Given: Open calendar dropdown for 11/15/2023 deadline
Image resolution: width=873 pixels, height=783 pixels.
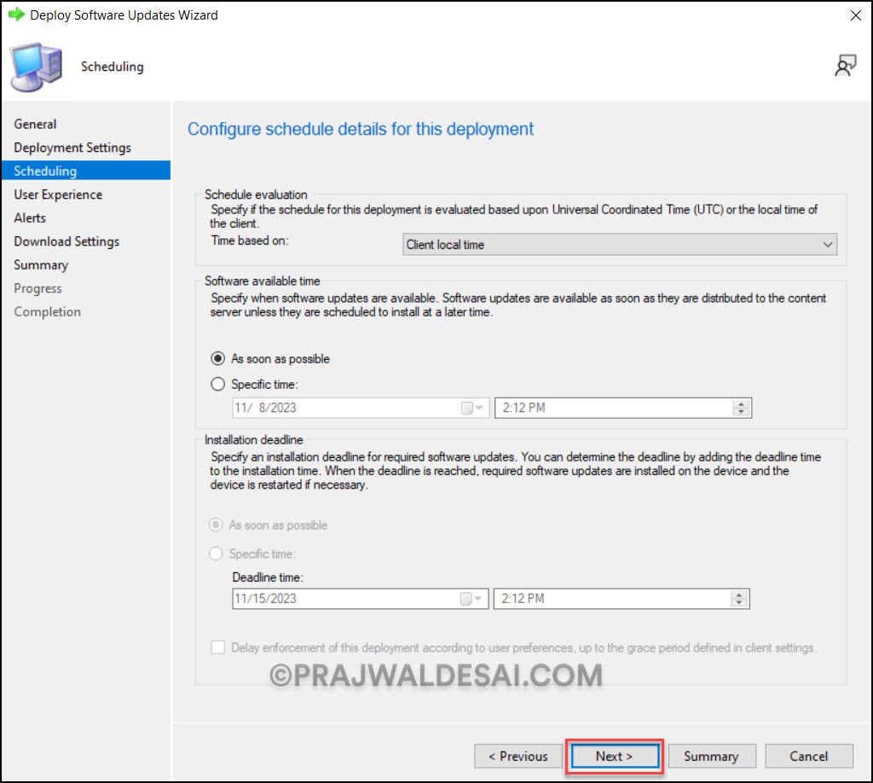Looking at the screenshot, I should (471, 599).
